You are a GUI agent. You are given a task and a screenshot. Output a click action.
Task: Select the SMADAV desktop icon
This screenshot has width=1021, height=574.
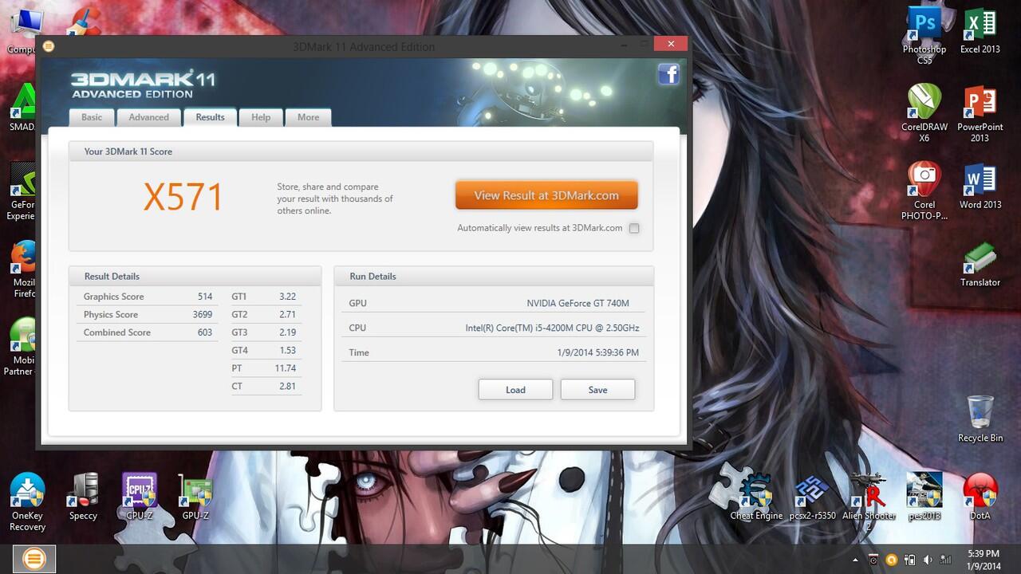22,108
